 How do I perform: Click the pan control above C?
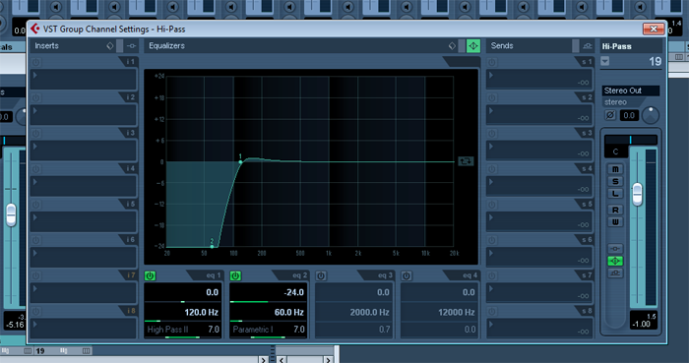631,140
